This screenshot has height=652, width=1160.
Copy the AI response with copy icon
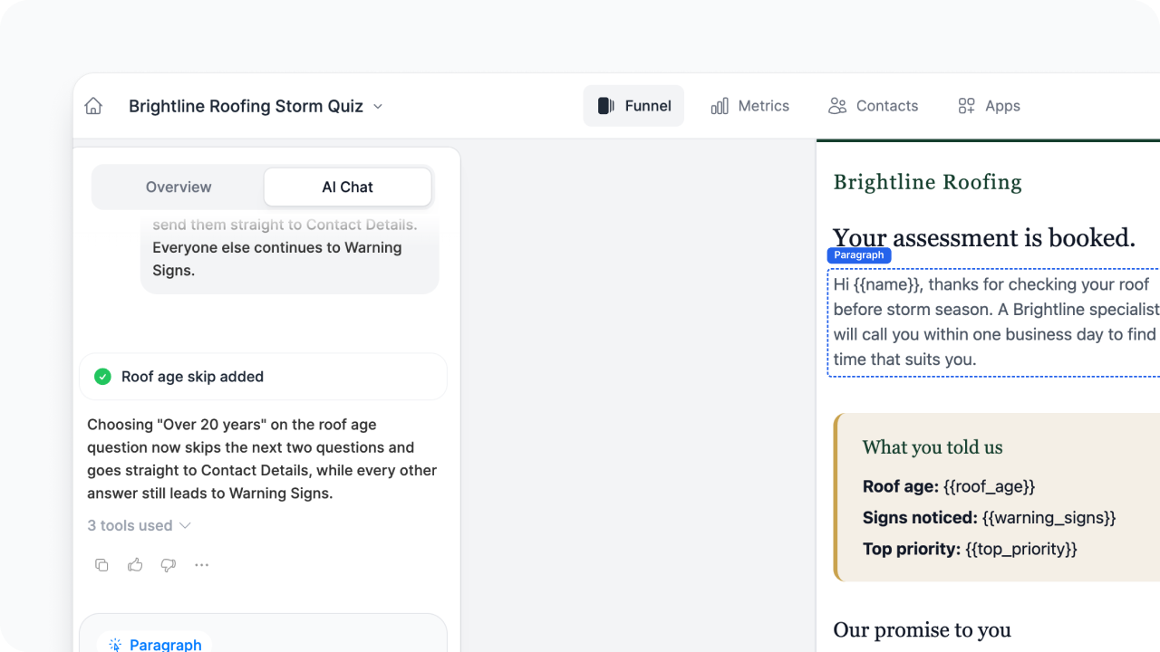(x=101, y=565)
